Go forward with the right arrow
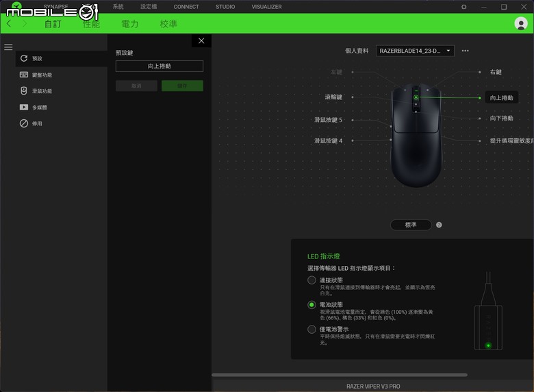534x392 pixels. pyautogui.click(x=25, y=23)
